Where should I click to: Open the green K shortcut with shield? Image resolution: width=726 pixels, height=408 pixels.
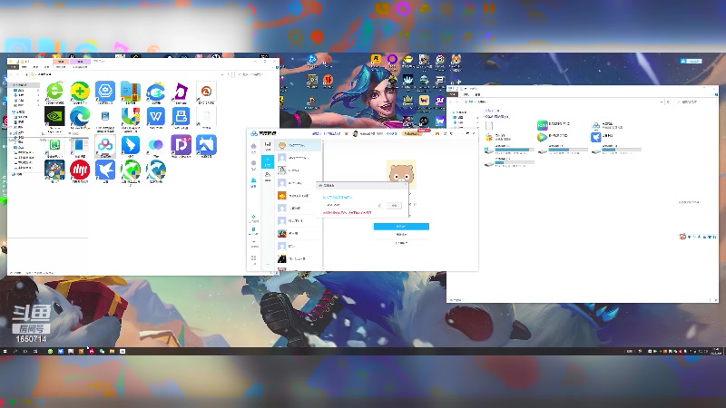pos(131,170)
